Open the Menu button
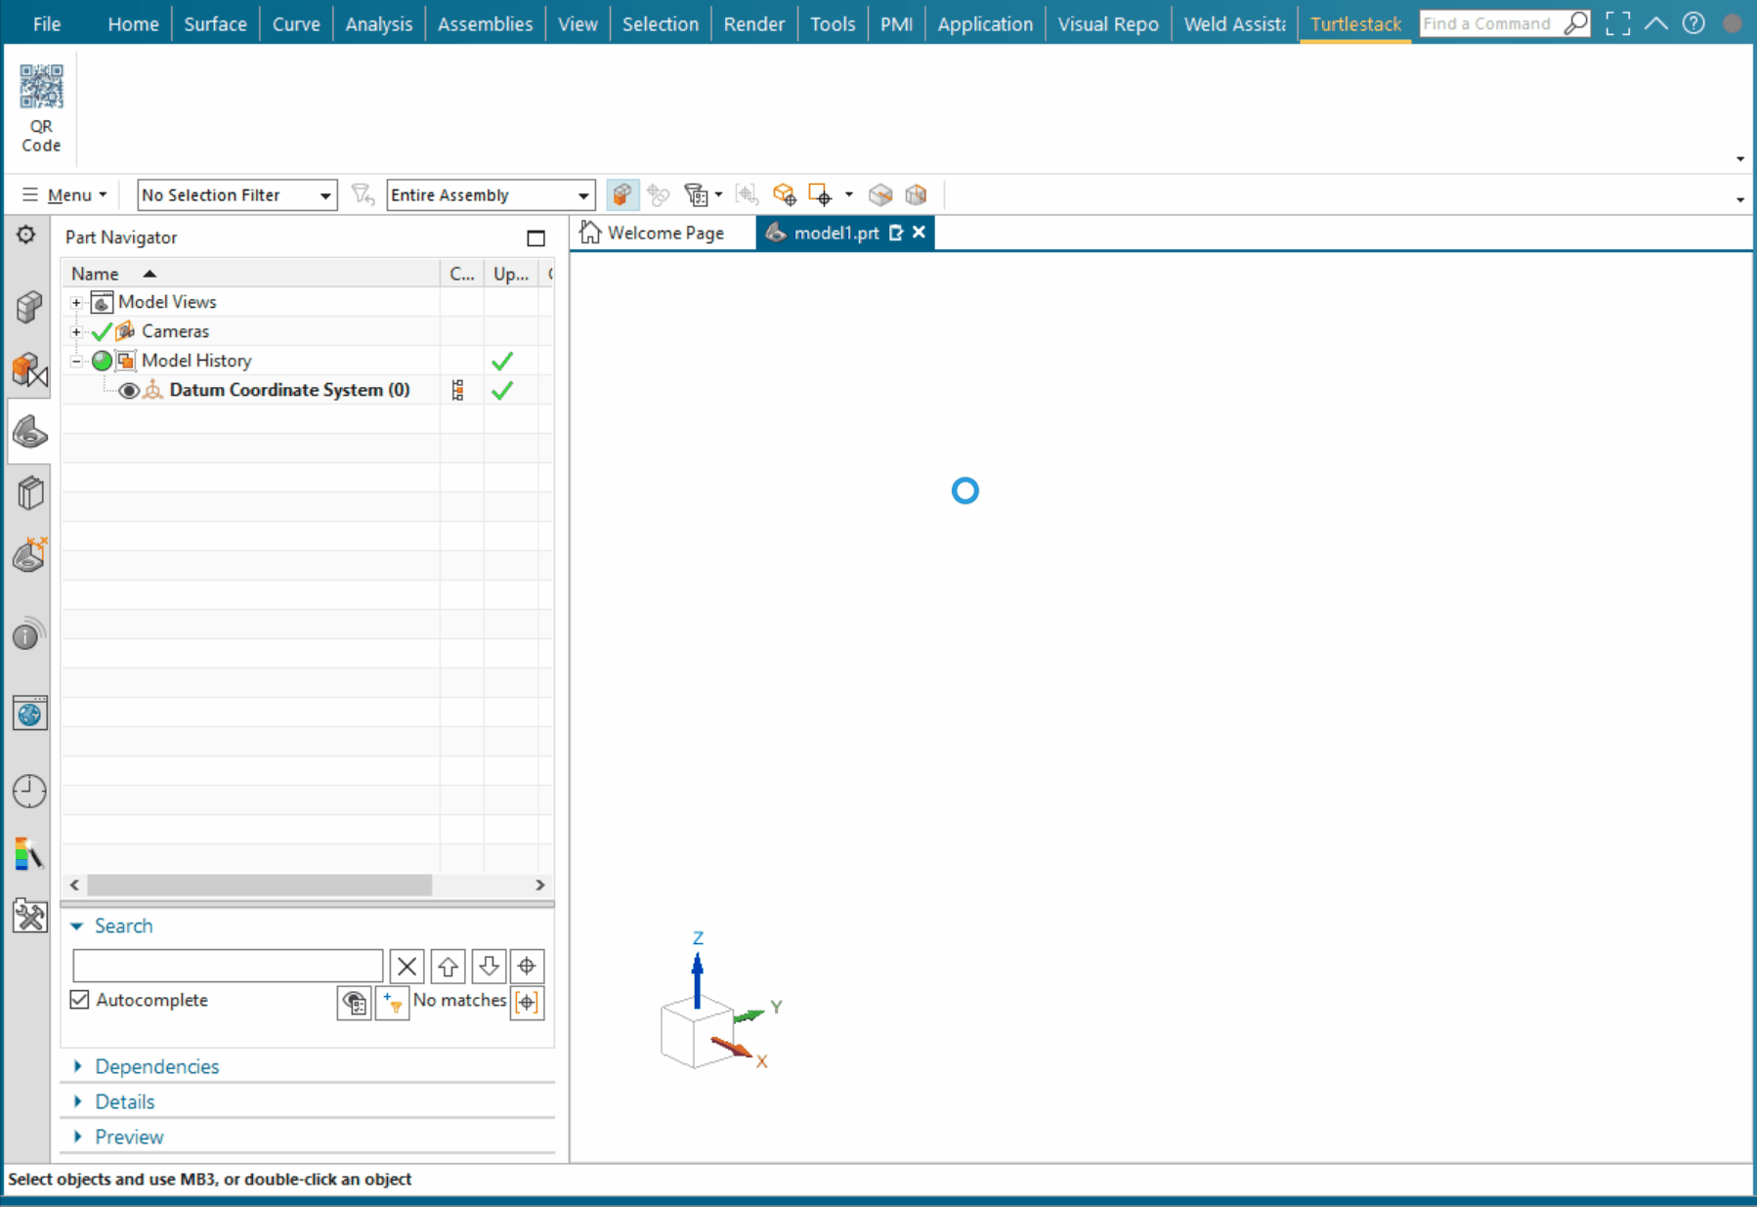The height and width of the screenshot is (1207, 1757). tap(66, 195)
